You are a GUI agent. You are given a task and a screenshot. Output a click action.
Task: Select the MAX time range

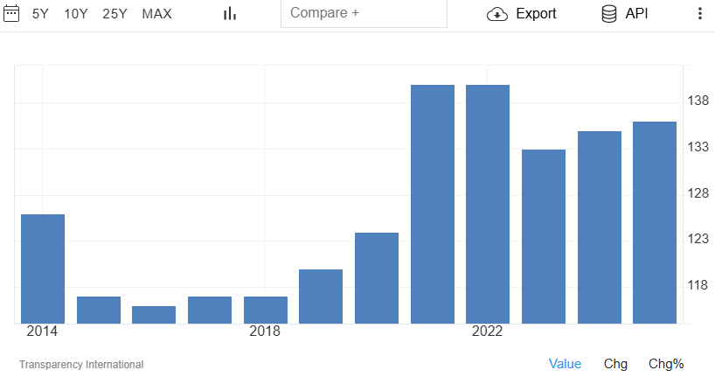(x=156, y=14)
